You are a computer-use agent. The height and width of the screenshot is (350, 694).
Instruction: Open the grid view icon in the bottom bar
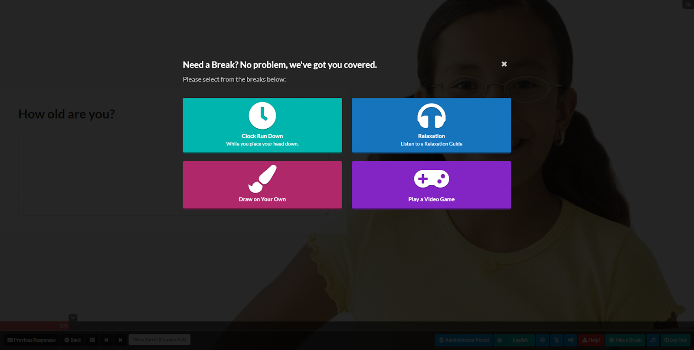(x=92, y=340)
